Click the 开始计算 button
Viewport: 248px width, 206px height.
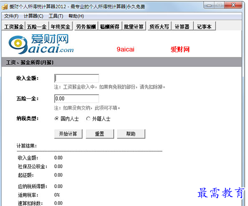68,134
